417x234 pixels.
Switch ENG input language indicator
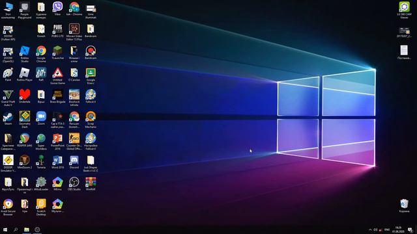[x=387, y=229]
